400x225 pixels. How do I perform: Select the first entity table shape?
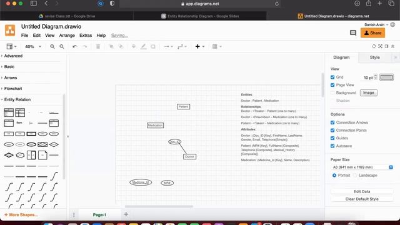click(9, 112)
